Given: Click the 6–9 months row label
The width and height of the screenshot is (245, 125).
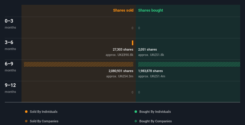Looking at the screenshot, I should (x=10, y=67).
